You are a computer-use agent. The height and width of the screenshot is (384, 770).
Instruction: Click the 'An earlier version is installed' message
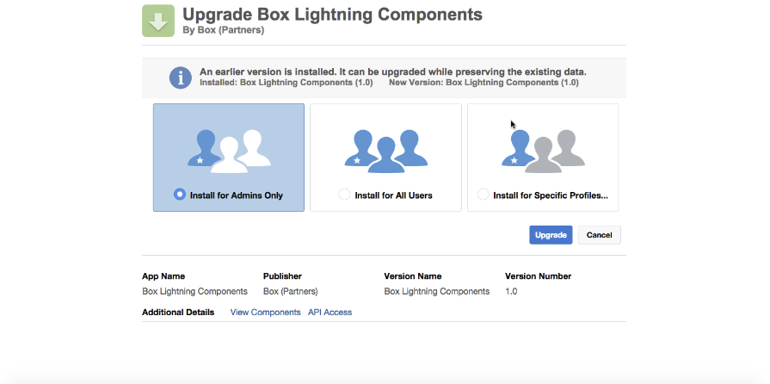coord(393,71)
